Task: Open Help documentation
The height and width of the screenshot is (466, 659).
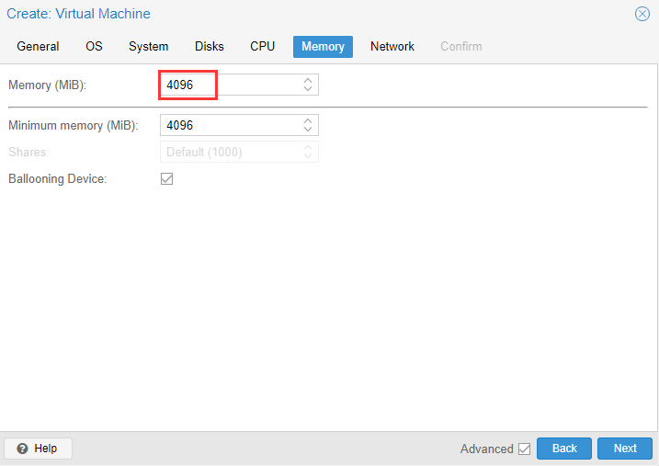Action: (x=38, y=449)
